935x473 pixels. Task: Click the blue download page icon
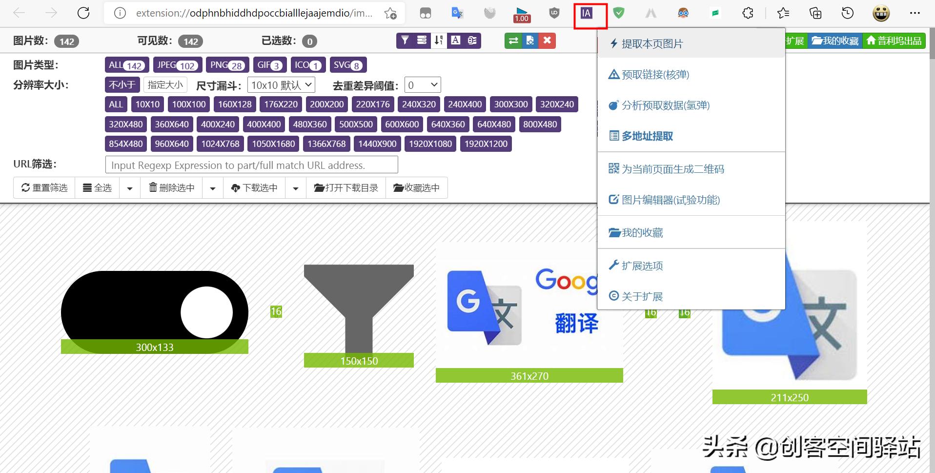pos(530,41)
